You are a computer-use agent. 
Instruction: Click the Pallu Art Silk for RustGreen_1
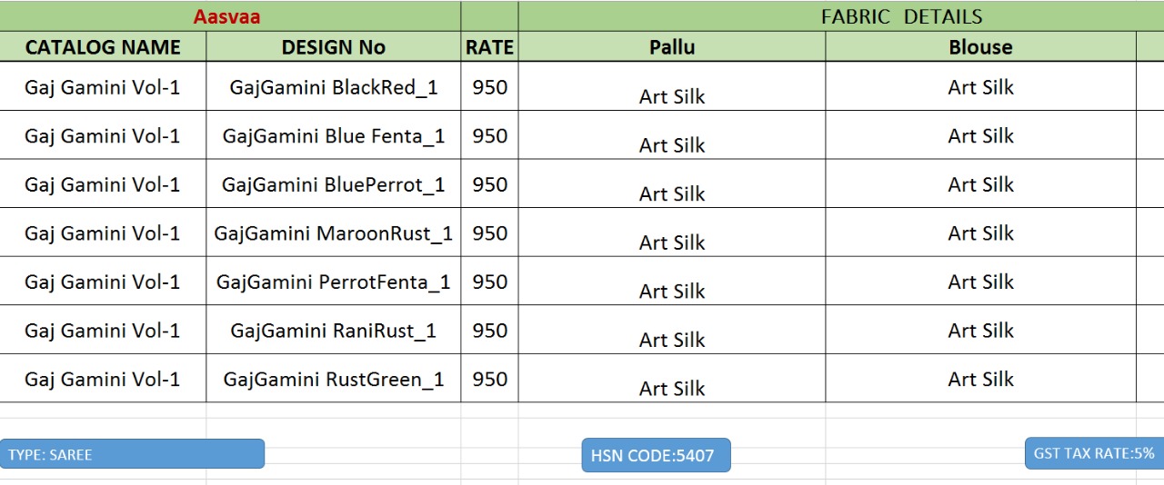pyautogui.click(x=672, y=387)
